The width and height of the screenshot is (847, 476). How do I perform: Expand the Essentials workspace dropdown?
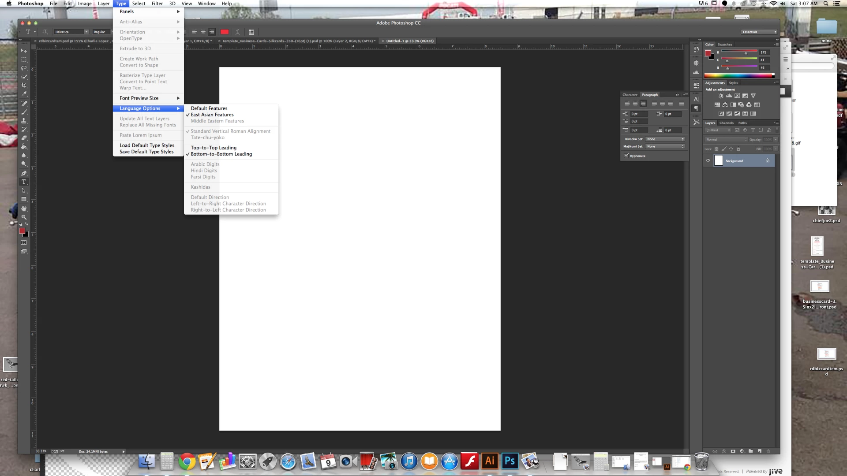click(759, 32)
